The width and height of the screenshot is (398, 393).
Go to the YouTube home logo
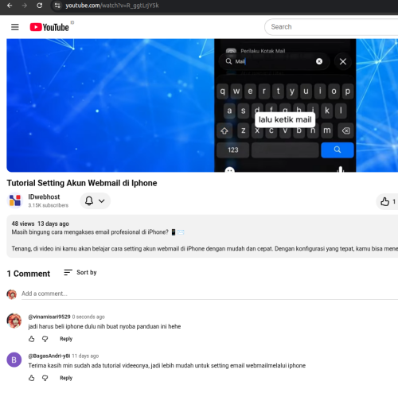49,27
